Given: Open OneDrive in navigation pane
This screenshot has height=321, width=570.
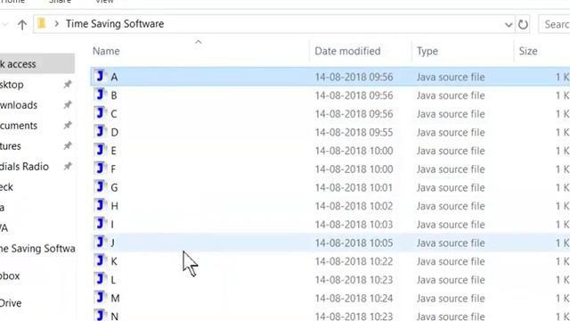Looking at the screenshot, I should pos(11,303).
